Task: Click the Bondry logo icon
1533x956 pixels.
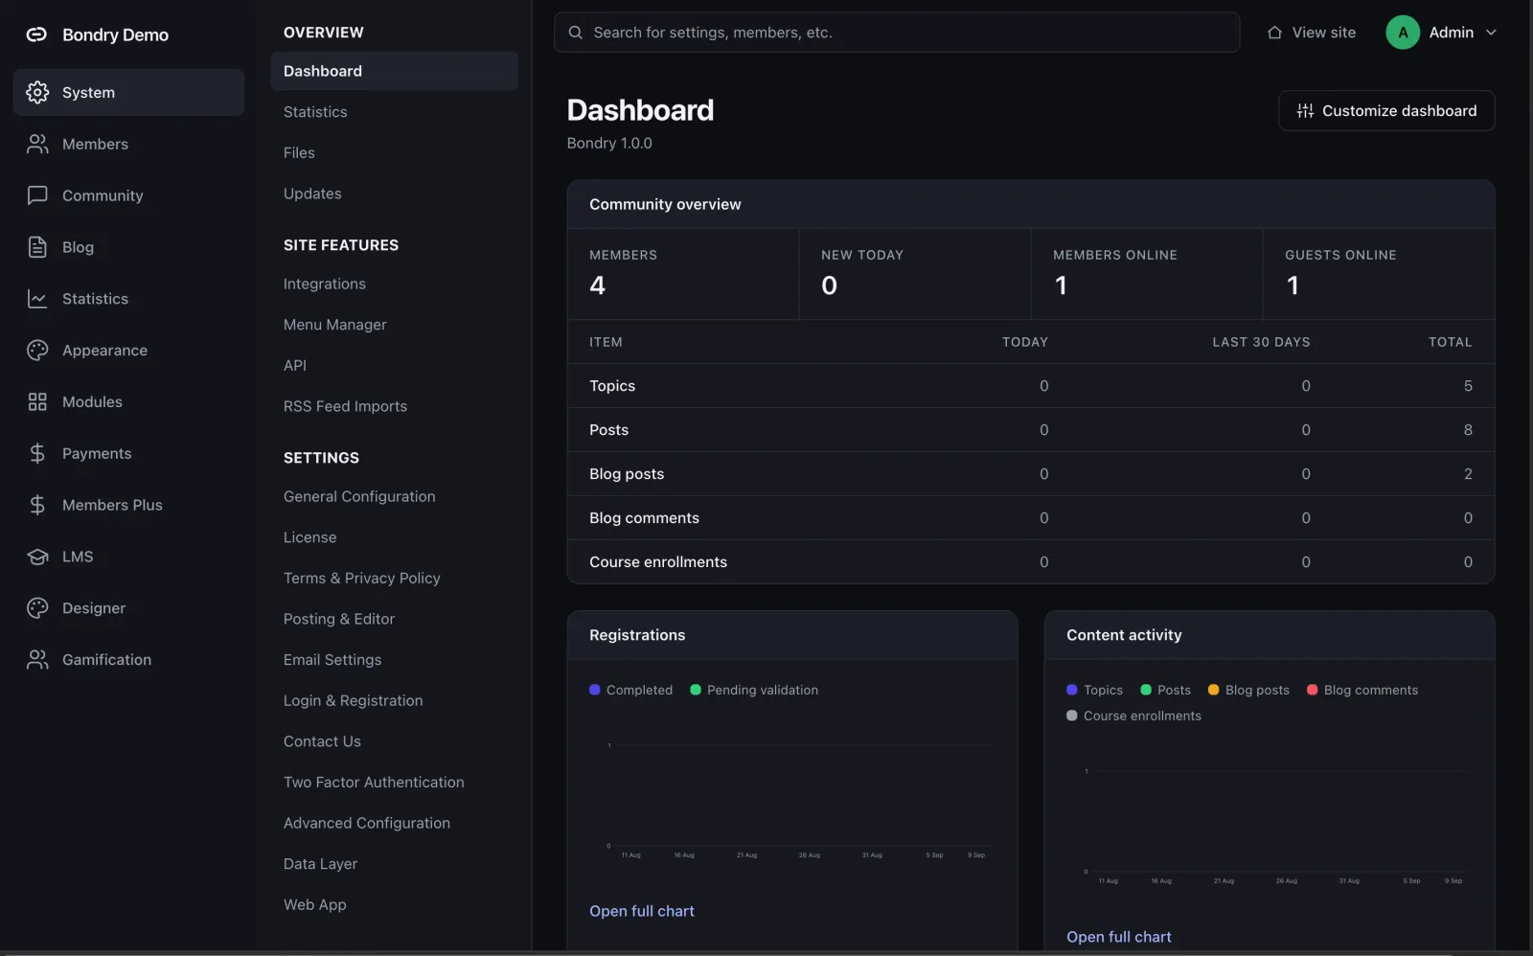Action: coord(36,34)
